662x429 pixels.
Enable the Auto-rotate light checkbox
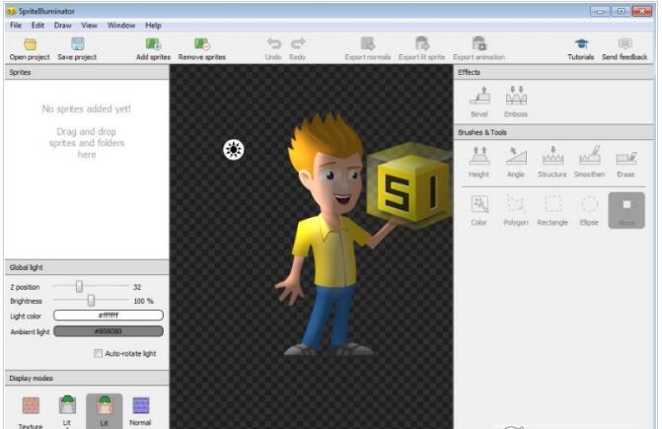98,353
